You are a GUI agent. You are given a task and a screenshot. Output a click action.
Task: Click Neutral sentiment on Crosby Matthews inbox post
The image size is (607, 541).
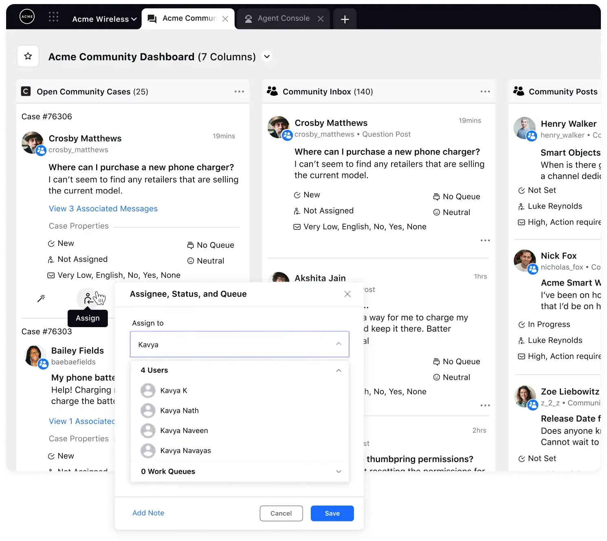[452, 212]
